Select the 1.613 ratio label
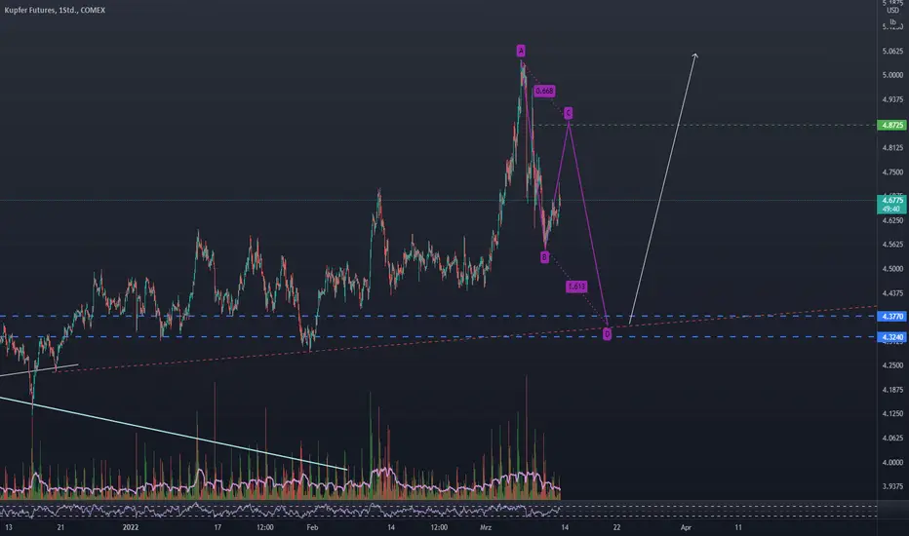This screenshot has height=536, width=909. click(x=576, y=287)
